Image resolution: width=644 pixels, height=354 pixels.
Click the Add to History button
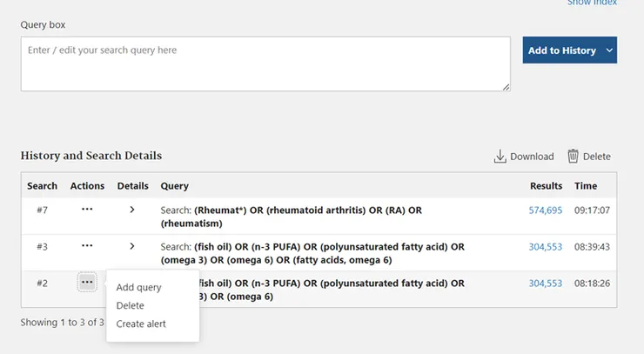pyautogui.click(x=562, y=50)
